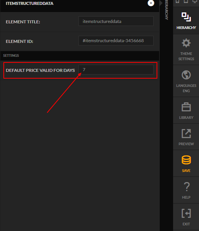Viewport: 199px width, 231px height.
Task: Click the 'Element Title:' label
Action: (x=23, y=22)
